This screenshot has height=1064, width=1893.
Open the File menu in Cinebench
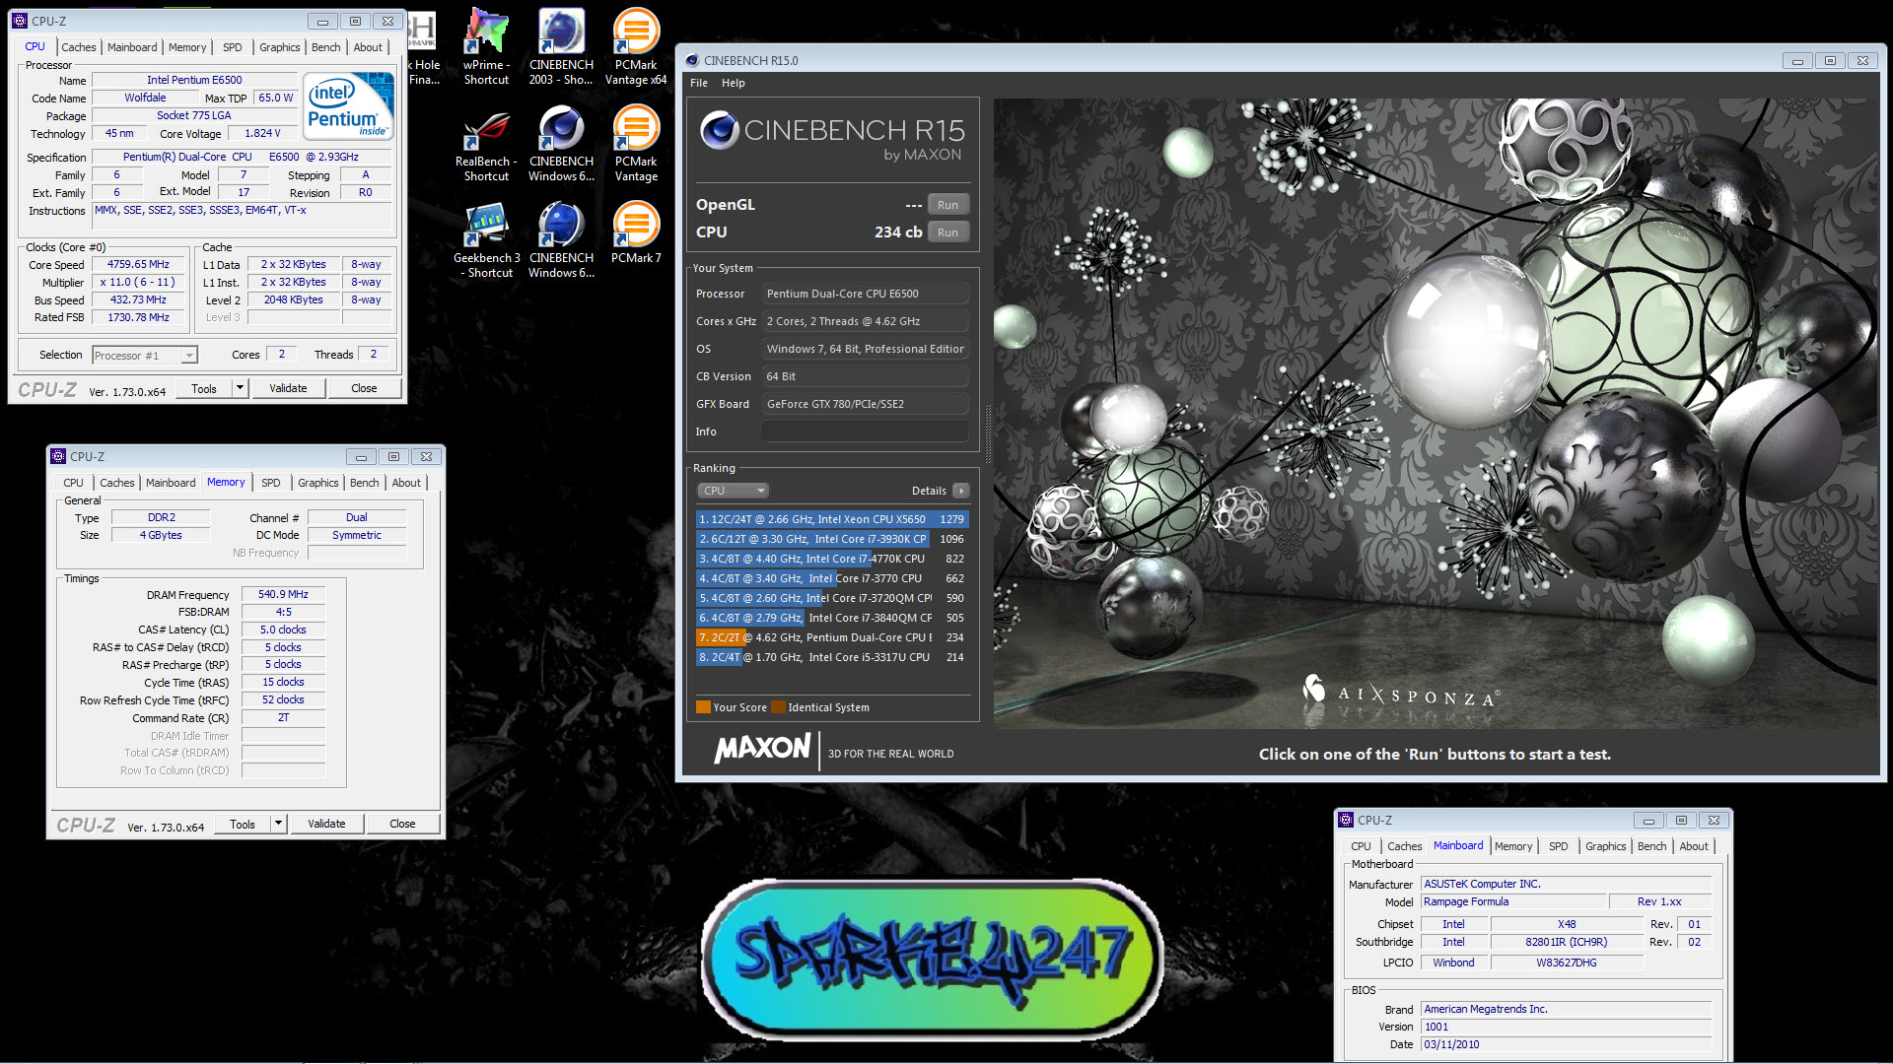click(699, 83)
